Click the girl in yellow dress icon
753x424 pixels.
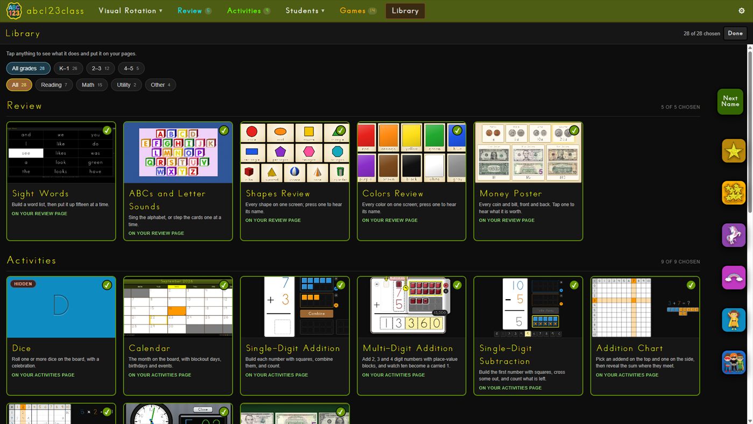pos(734,320)
